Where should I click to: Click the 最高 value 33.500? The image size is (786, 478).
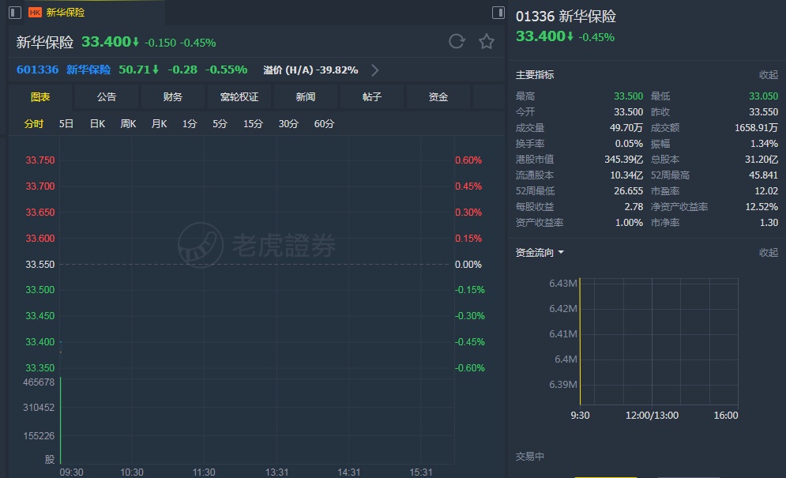[628, 96]
